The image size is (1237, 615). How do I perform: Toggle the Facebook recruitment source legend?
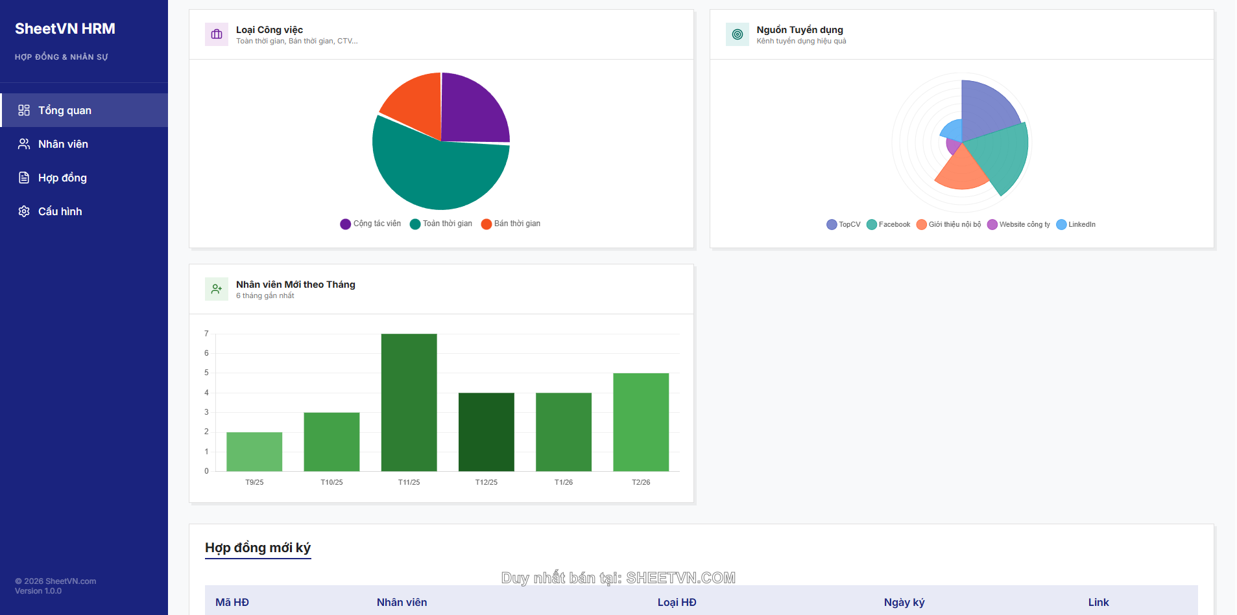(889, 224)
